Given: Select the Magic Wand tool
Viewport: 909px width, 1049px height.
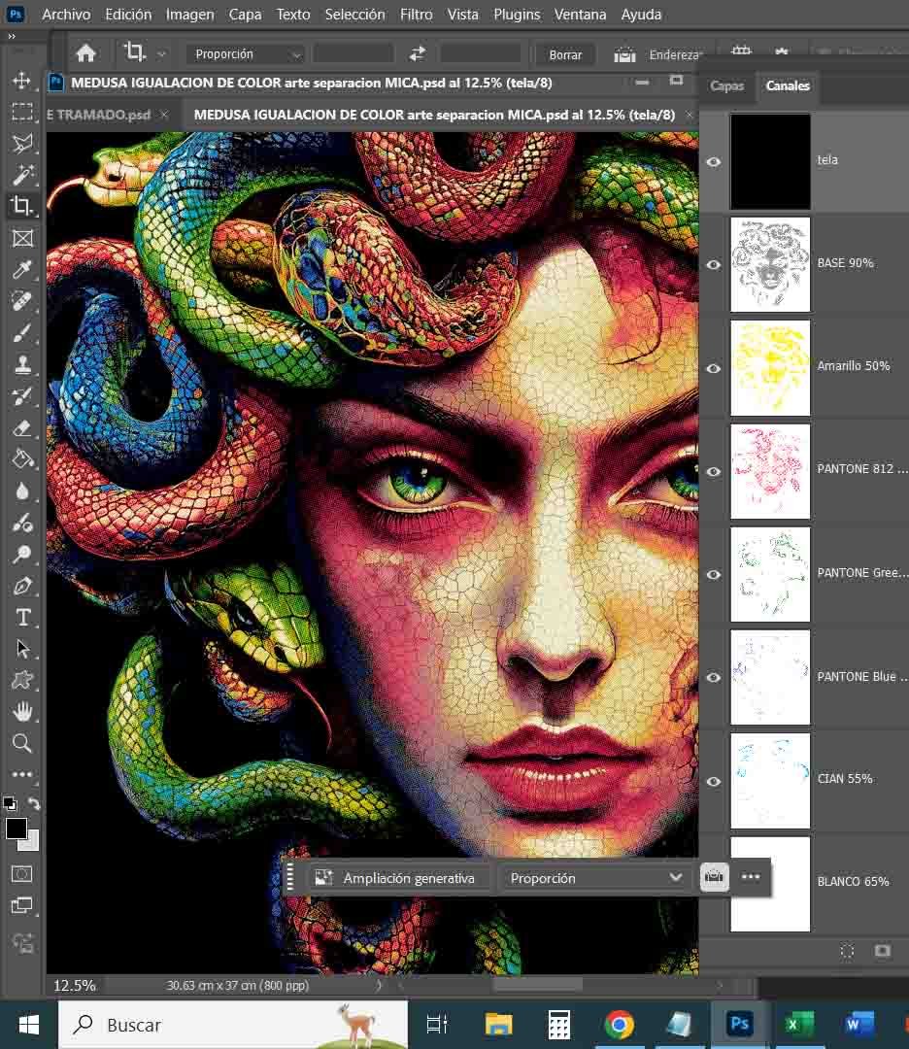Looking at the screenshot, I should (21, 175).
